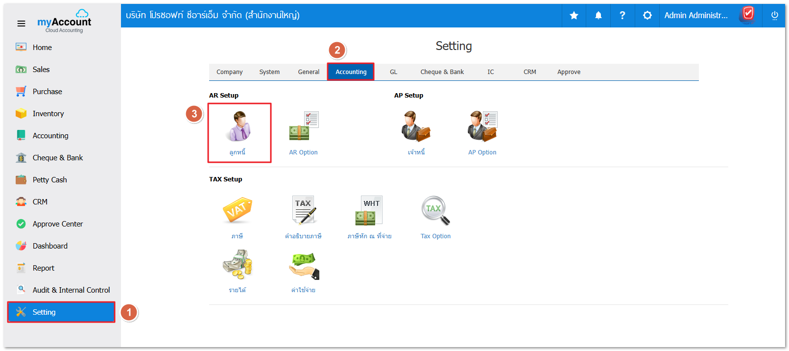Switch to the Cheque & Bank tab
789x351 pixels.
(442, 72)
